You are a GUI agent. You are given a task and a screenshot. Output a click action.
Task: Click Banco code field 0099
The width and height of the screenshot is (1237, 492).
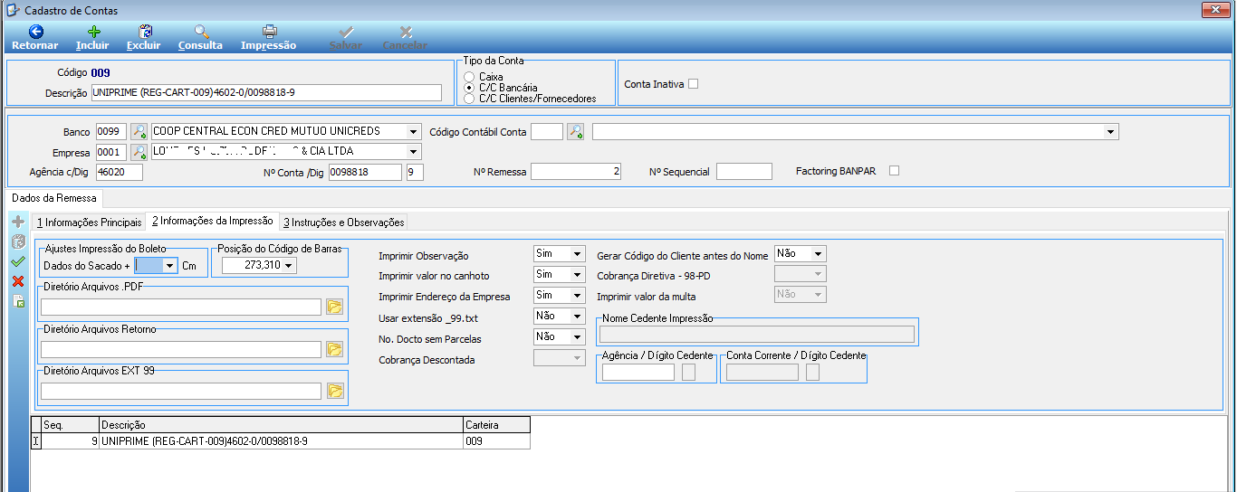[111, 131]
